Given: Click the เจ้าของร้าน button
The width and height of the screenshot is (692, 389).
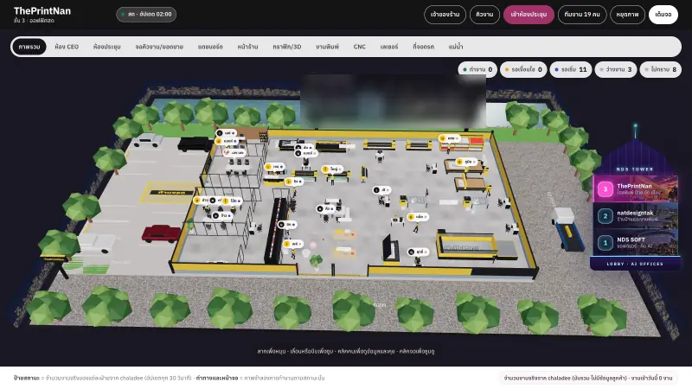Looking at the screenshot, I should point(445,15).
